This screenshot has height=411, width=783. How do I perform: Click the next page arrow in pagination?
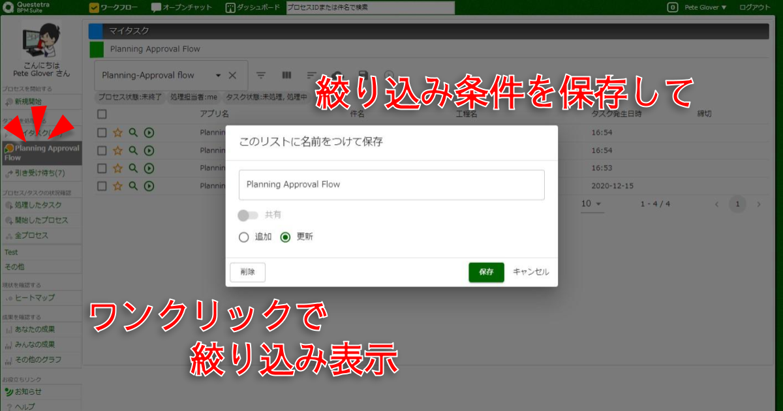(x=758, y=204)
